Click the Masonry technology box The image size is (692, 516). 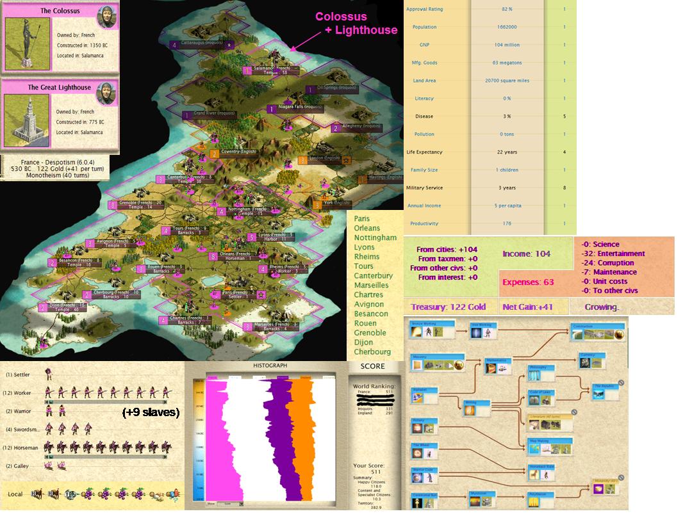coord(438,362)
